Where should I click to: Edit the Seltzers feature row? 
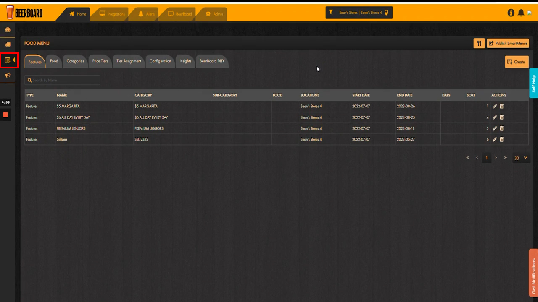tap(495, 139)
